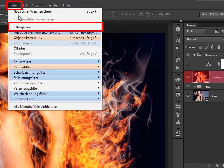Click the mask link chain icon
224x168 pixels.
(x=219, y=64)
